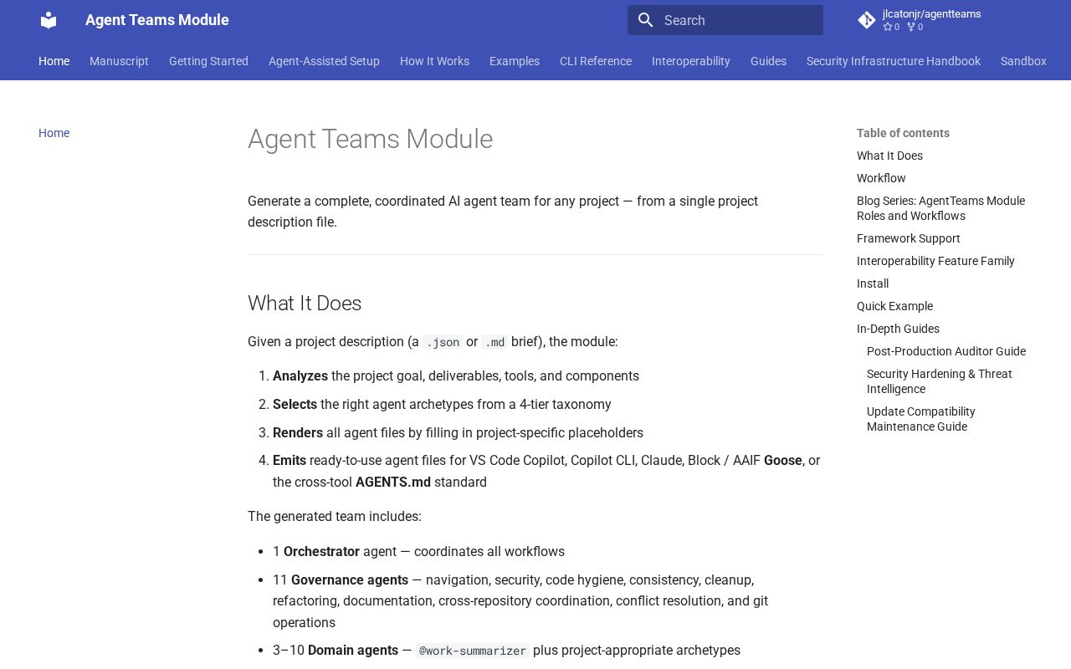This screenshot has height=669, width=1071.
Task: Click the search magnifier icon
Action: [645, 20]
